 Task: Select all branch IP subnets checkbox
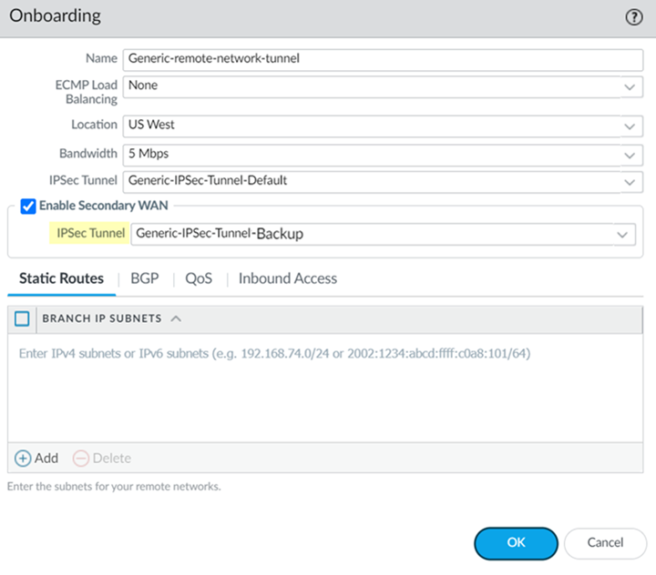click(23, 318)
